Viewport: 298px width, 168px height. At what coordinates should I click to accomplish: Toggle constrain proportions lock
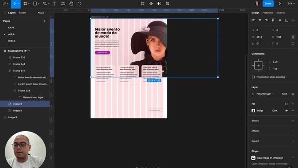click(x=293, y=37)
